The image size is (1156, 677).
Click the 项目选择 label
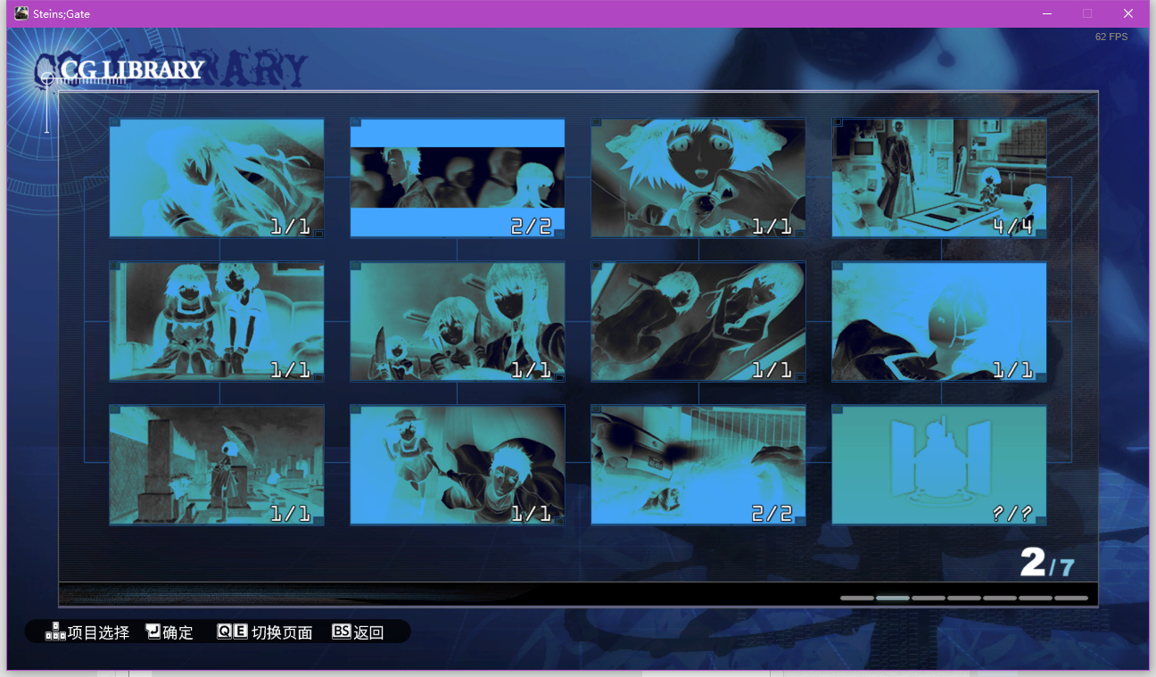99,632
